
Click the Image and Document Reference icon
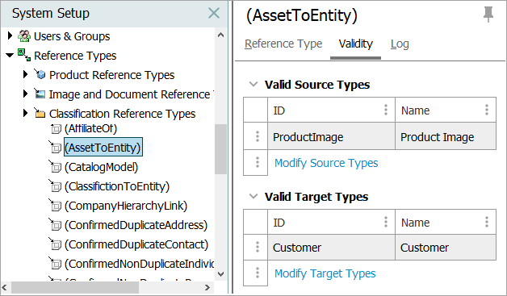click(x=40, y=94)
